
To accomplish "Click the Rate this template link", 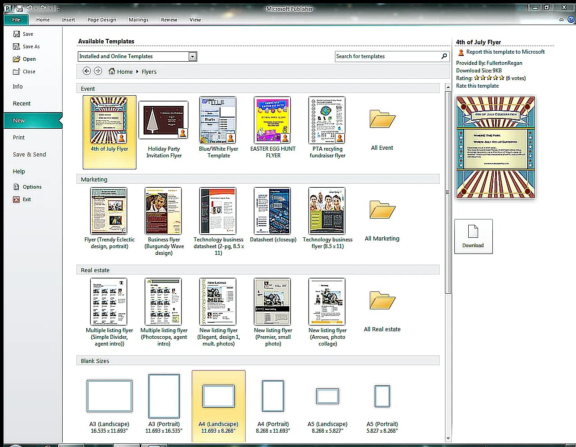I will (477, 86).
